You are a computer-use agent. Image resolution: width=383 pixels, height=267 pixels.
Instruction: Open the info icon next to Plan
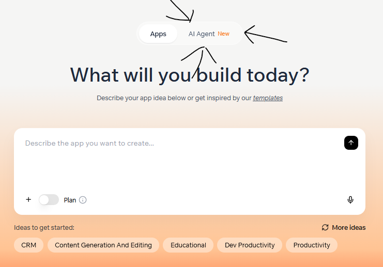[x=83, y=200]
